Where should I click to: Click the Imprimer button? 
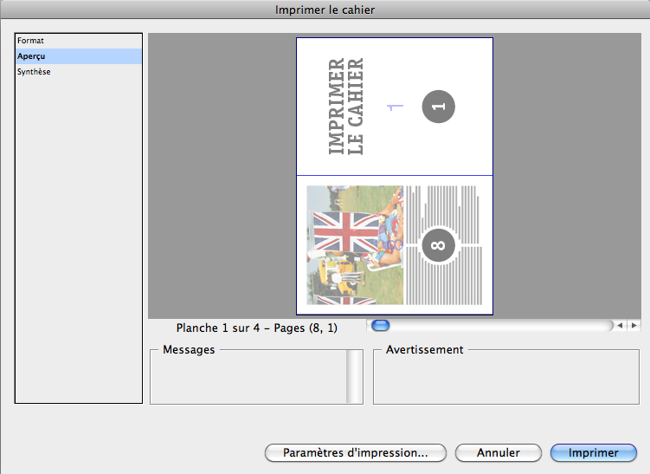coord(594,452)
